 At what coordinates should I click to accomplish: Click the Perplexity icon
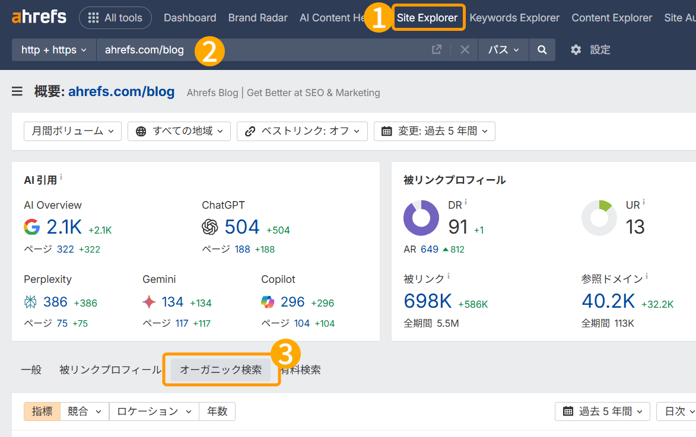click(x=28, y=302)
